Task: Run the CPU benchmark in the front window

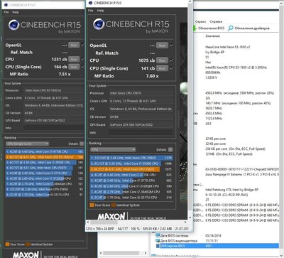Action: click(162, 60)
